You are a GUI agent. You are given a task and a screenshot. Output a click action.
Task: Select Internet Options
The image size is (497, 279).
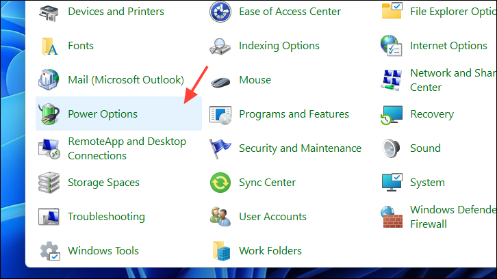point(448,46)
